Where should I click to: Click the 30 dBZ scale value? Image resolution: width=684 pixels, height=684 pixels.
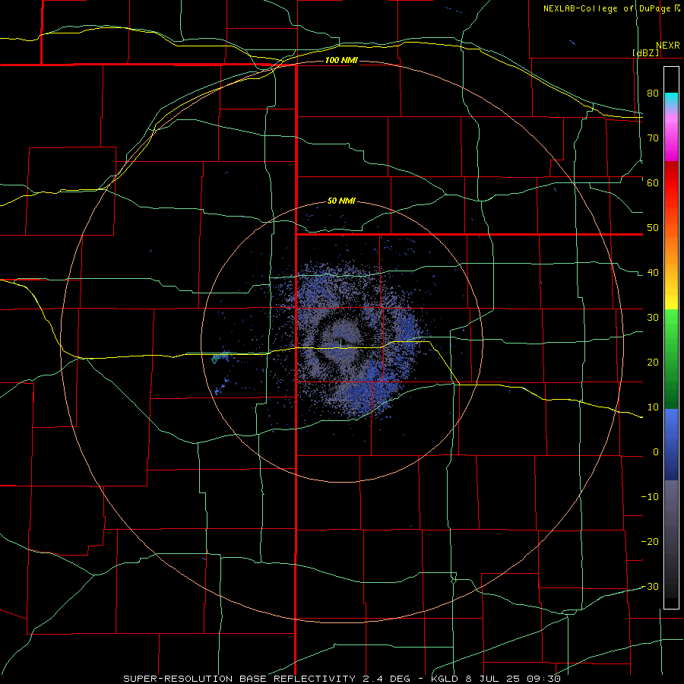pyautogui.click(x=653, y=318)
